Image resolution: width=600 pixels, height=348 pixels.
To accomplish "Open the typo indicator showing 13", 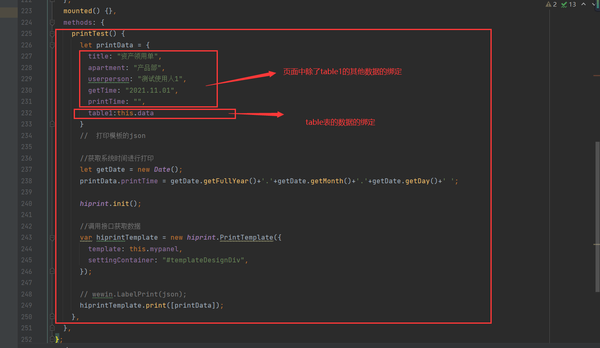I will coord(569,4).
